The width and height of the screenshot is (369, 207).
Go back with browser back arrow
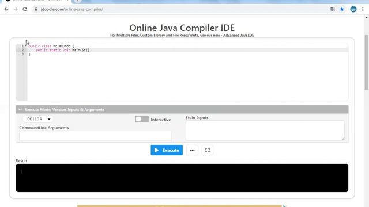[6, 9]
